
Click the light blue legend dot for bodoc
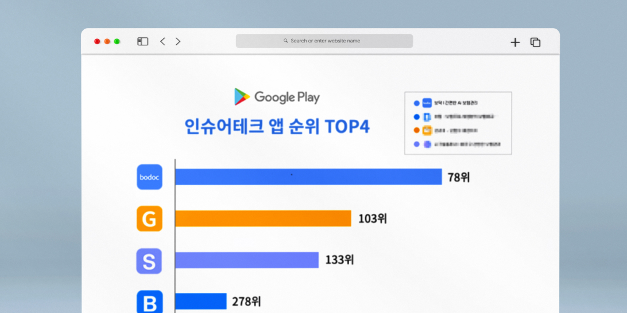[x=417, y=103]
